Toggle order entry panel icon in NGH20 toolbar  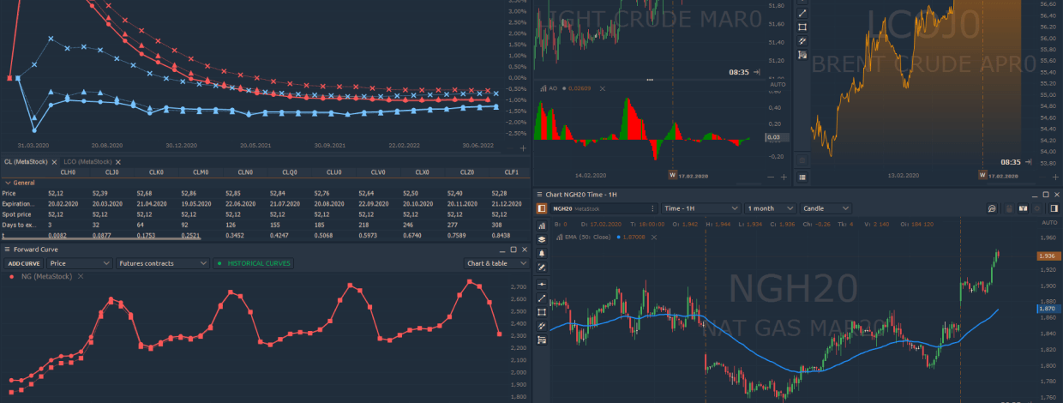1023,208
